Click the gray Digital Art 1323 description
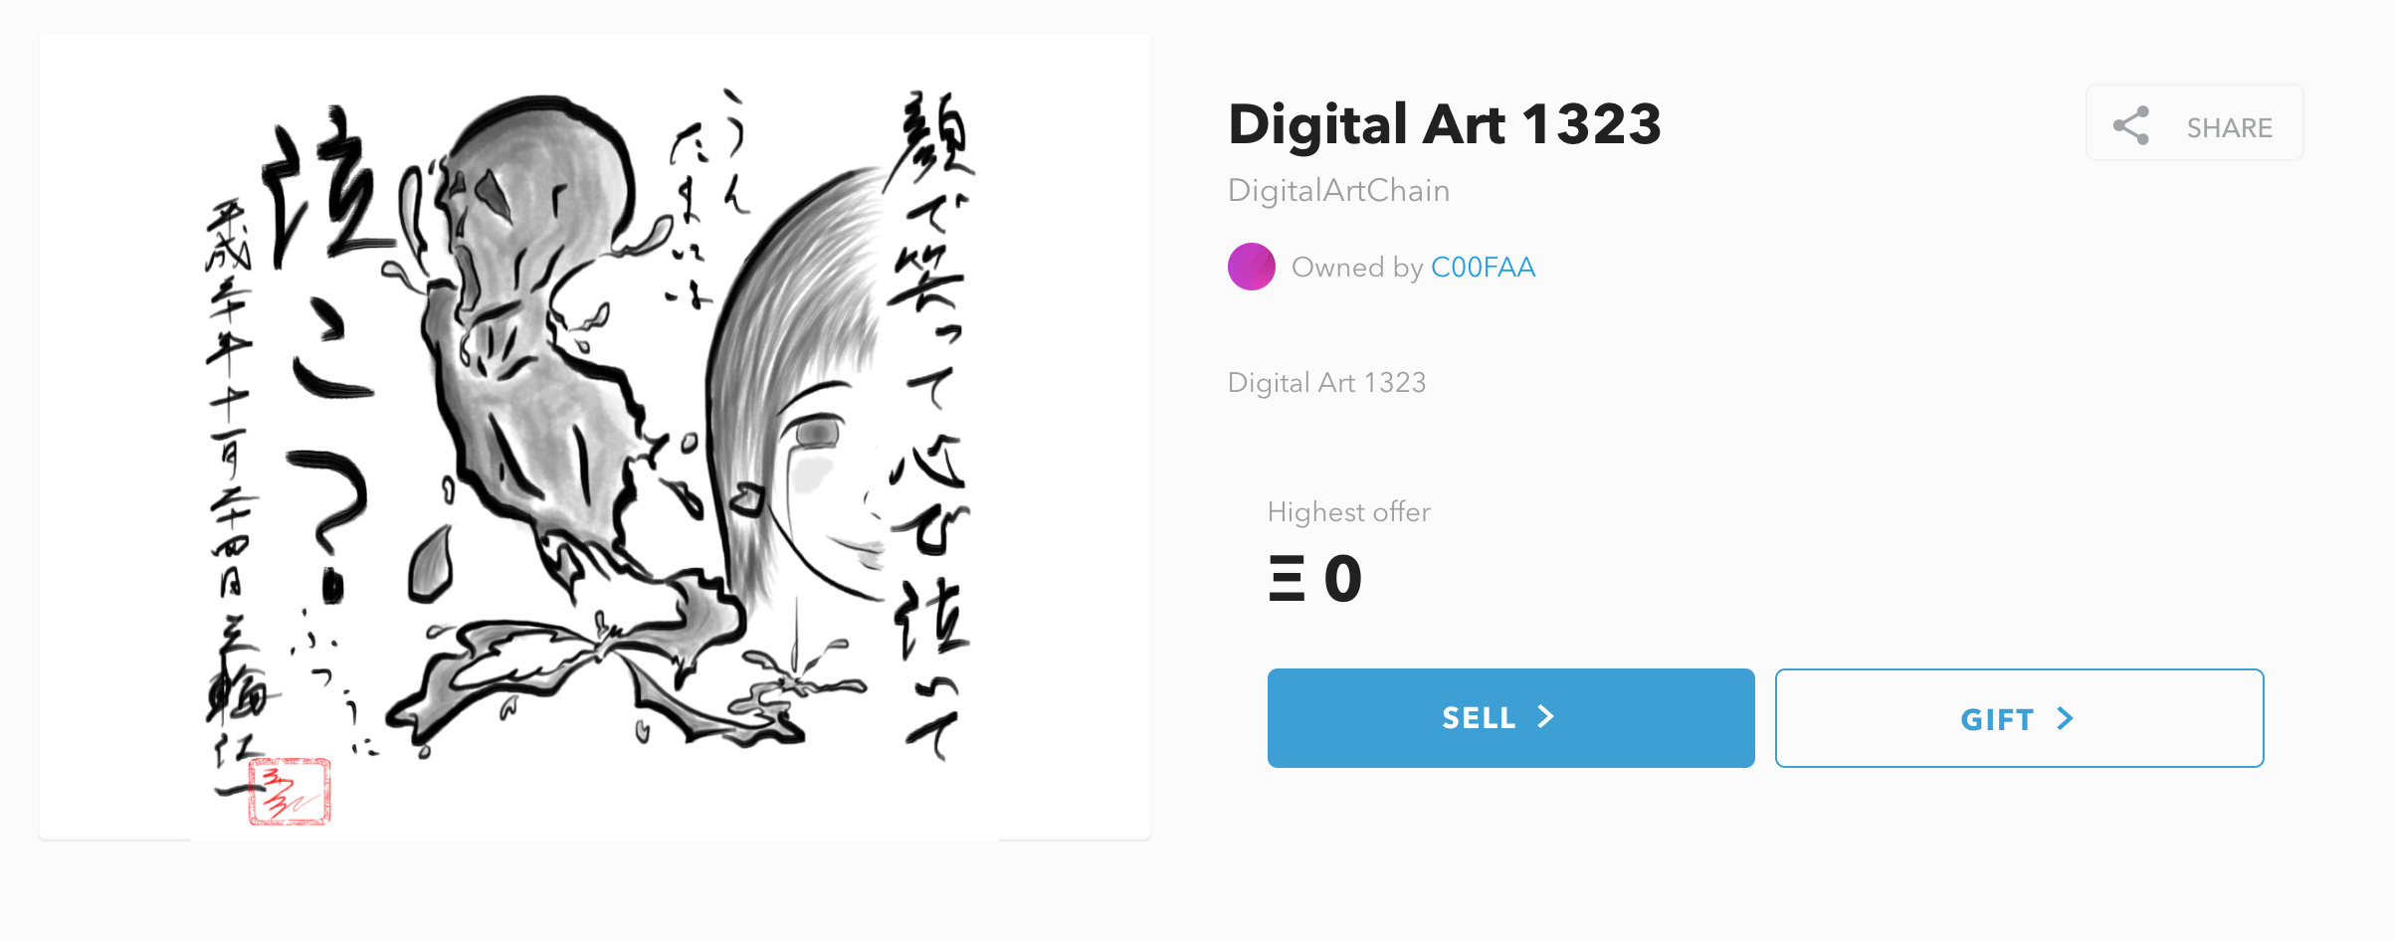Viewport: 2394px width, 941px height. [x=1326, y=383]
